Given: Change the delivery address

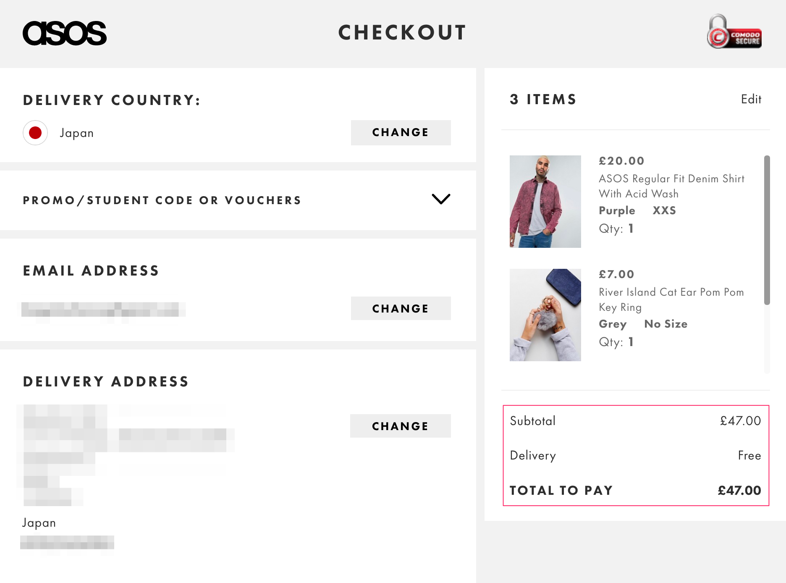Looking at the screenshot, I should [400, 425].
